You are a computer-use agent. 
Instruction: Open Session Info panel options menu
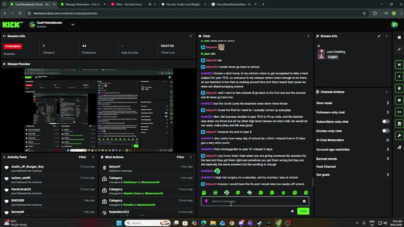[x=191, y=36]
